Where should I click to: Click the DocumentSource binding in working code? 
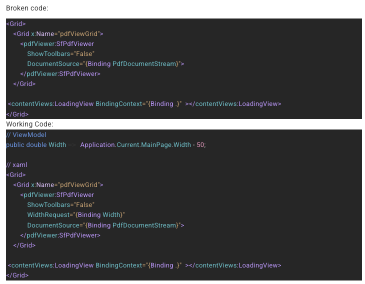tap(105, 225)
